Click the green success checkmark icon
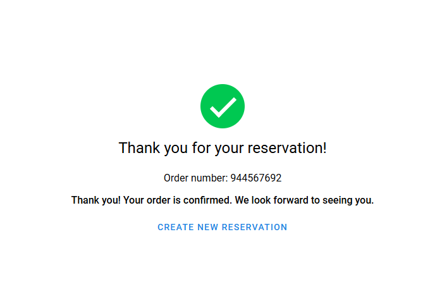This screenshot has height=301, width=442. pyautogui.click(x=223, y=106)
